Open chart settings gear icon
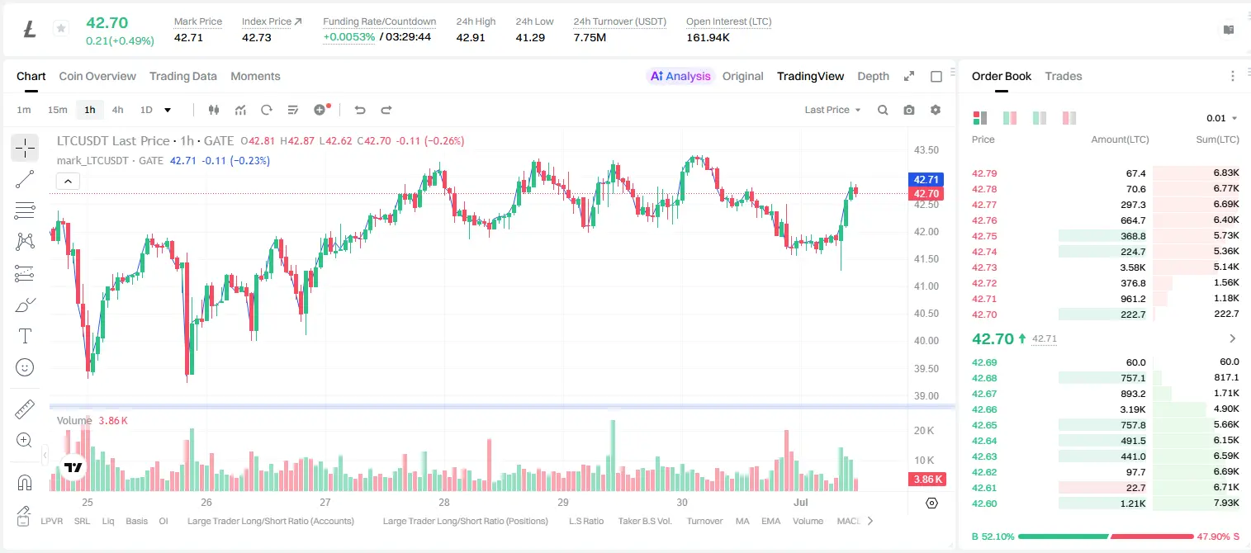The height and width of the screenshot is (553, 1251). pyautogui.click(x=936, y=110)
